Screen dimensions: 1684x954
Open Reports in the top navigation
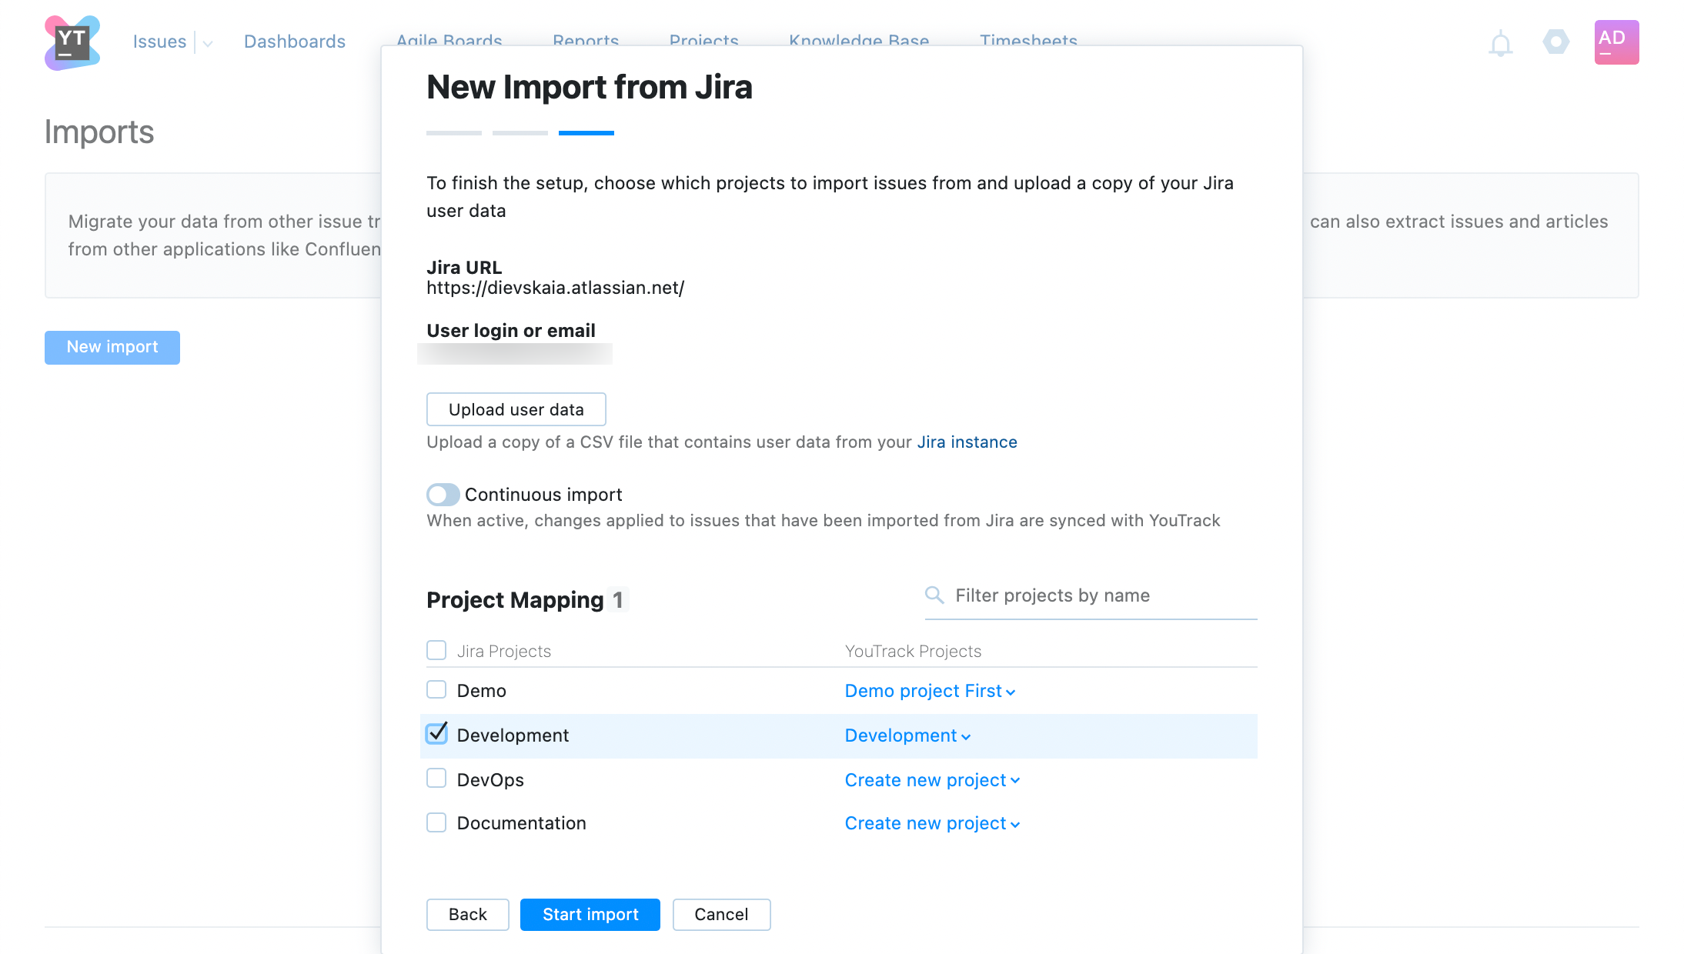pos(586,39)
